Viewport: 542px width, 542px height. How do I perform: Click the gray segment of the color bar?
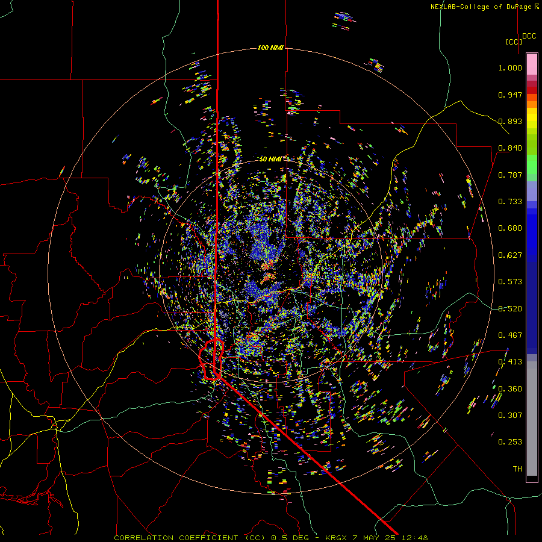[x=532, y=419]
